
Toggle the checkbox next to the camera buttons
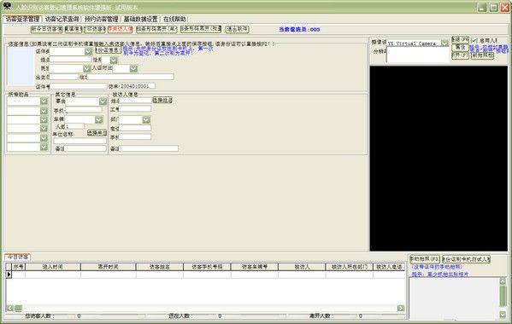click(x=474, y=40)
